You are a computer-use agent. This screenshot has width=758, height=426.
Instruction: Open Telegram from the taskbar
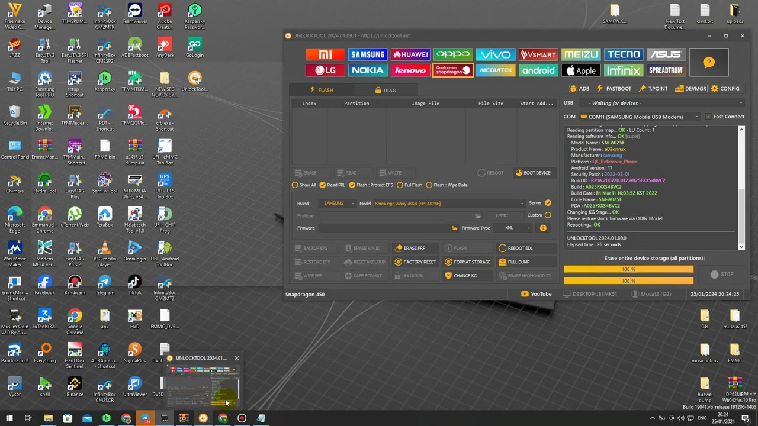(x=145, y=418)
